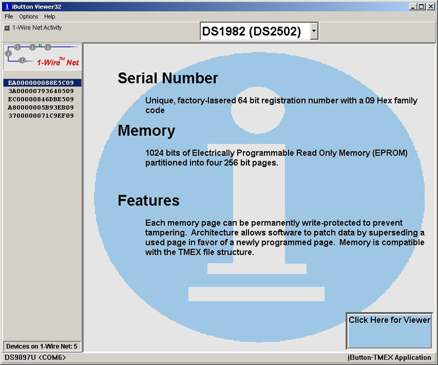Select device A80000005B93EB09
438x365 pixels.
(41, 107)
